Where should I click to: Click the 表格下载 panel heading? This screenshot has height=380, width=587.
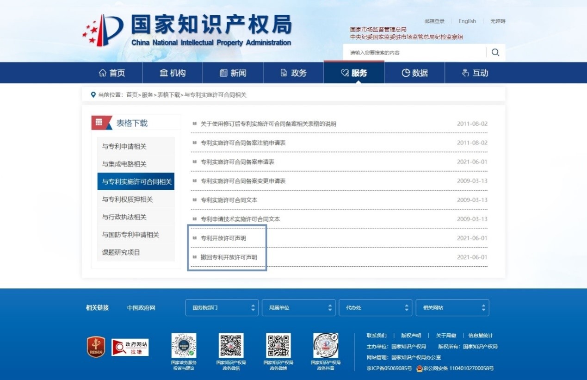click(132, 123)
